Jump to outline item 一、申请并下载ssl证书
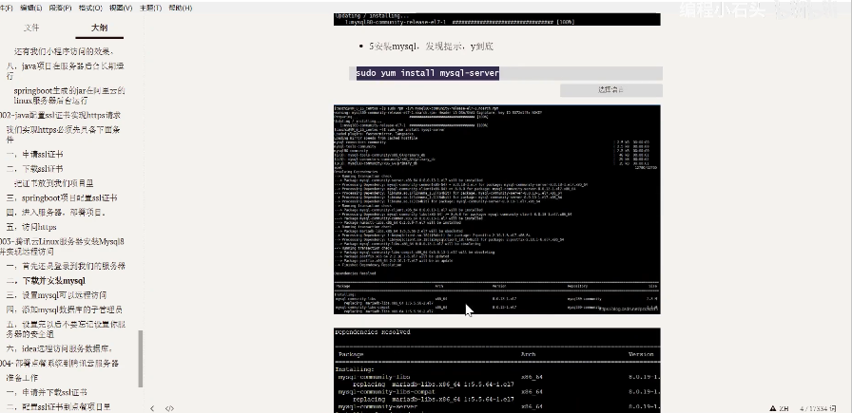The width and height of the screenshot is (852, 413). coord(47,392)
